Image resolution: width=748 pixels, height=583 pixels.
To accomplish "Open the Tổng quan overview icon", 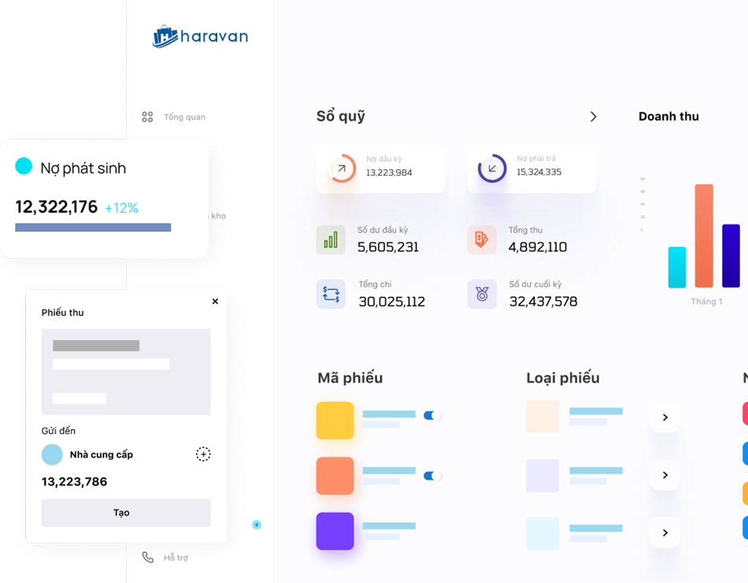I will (147, 117).
